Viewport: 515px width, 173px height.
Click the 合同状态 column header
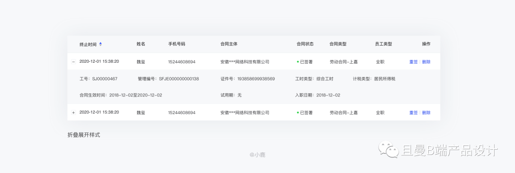[305, 44]
